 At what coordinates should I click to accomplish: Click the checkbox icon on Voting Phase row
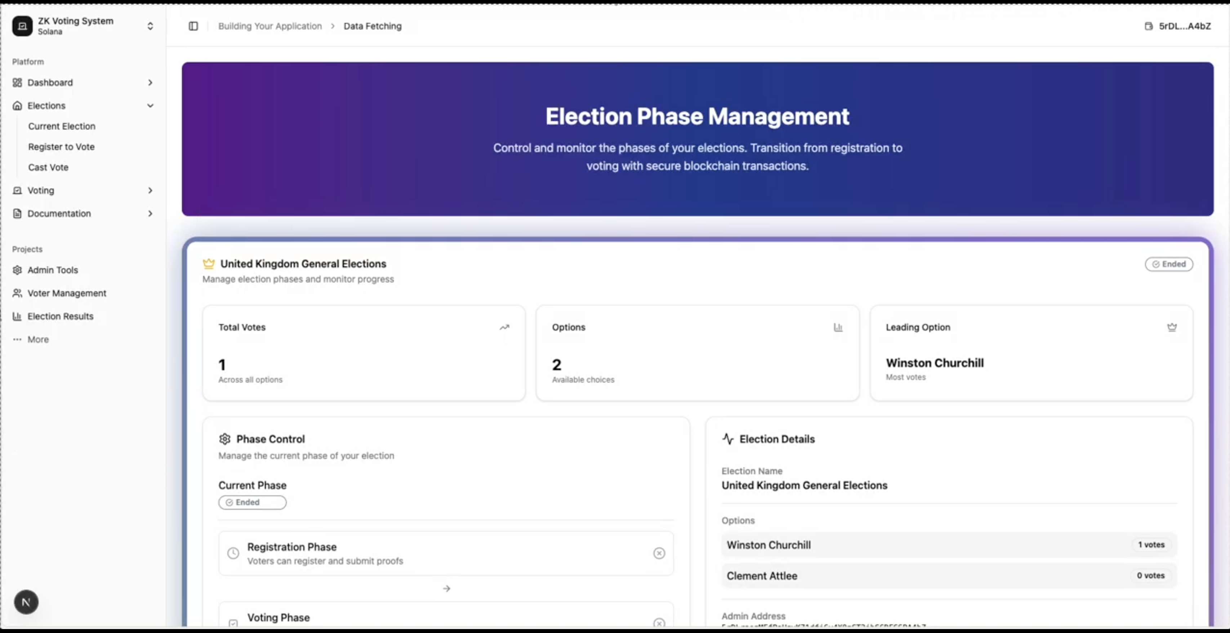coord(233,623)
